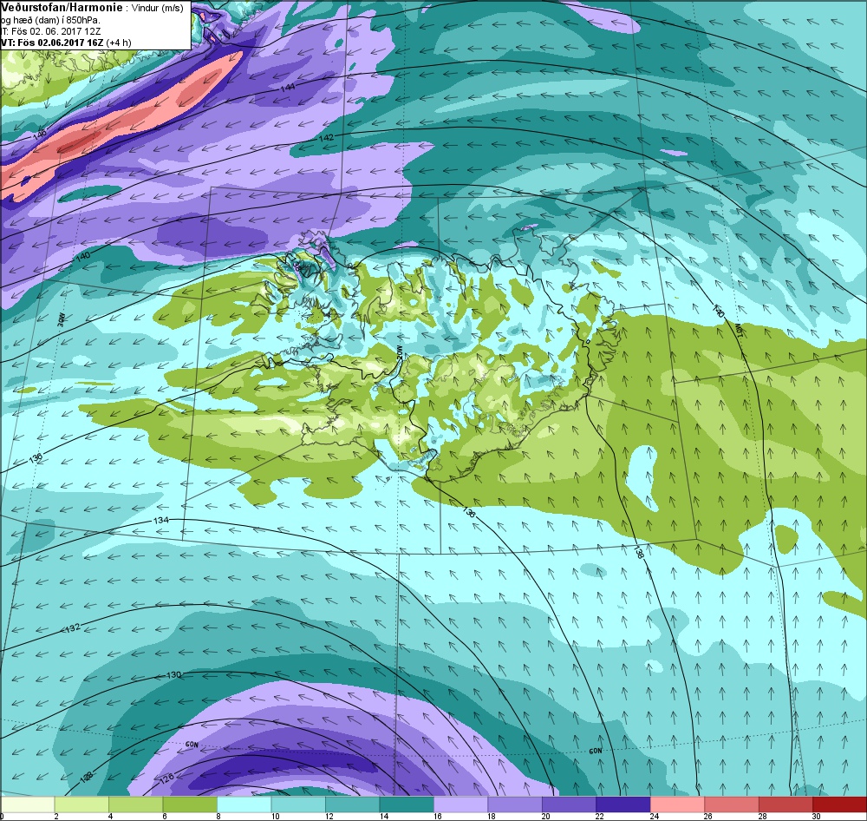Pick the pale yellow 0–2 m/s legend swatch
Screen dimensions: 867x821
click(x=28, y=805)
